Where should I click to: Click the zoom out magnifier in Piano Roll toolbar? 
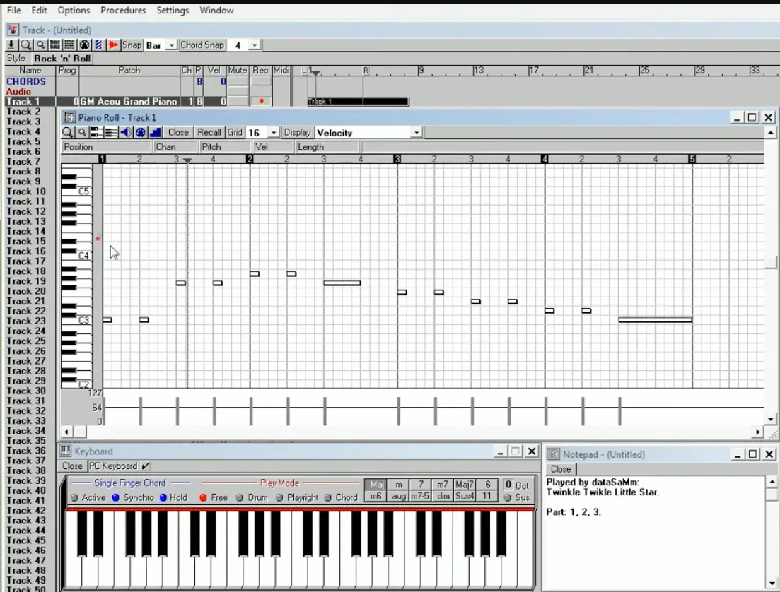point(82,133)
